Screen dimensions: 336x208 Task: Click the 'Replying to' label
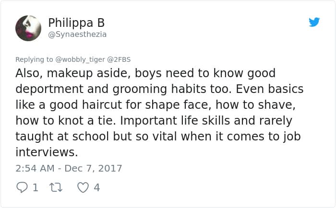(34, 59)
